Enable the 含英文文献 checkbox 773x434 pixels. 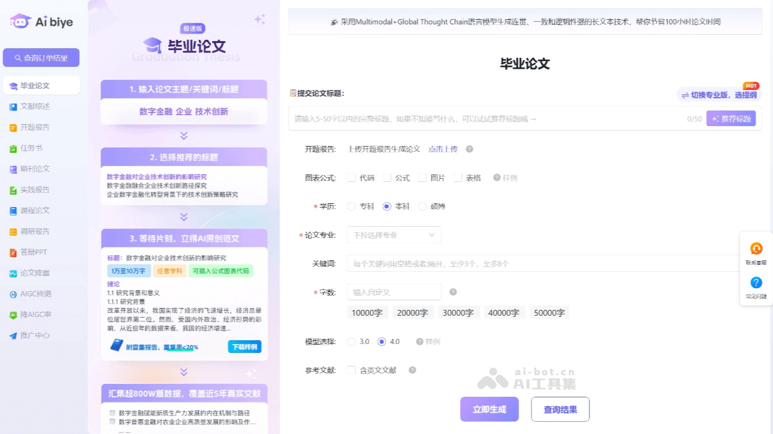[351, 370]
